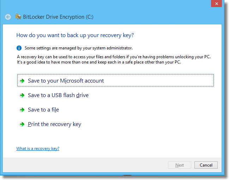Choose Save to your Microsoft account
Screen dimensions: 229x180
pos(115,80)
